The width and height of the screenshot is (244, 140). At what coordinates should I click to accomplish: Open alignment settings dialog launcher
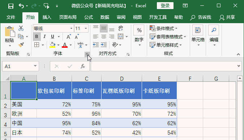pos(128,54)
